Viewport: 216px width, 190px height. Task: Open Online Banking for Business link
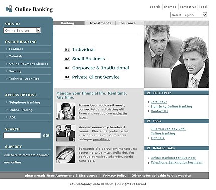[173, 158]
